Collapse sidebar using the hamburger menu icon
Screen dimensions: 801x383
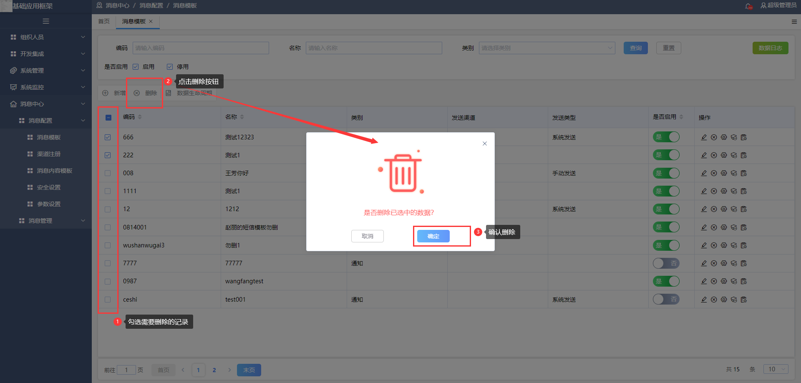tap(46, 21)
